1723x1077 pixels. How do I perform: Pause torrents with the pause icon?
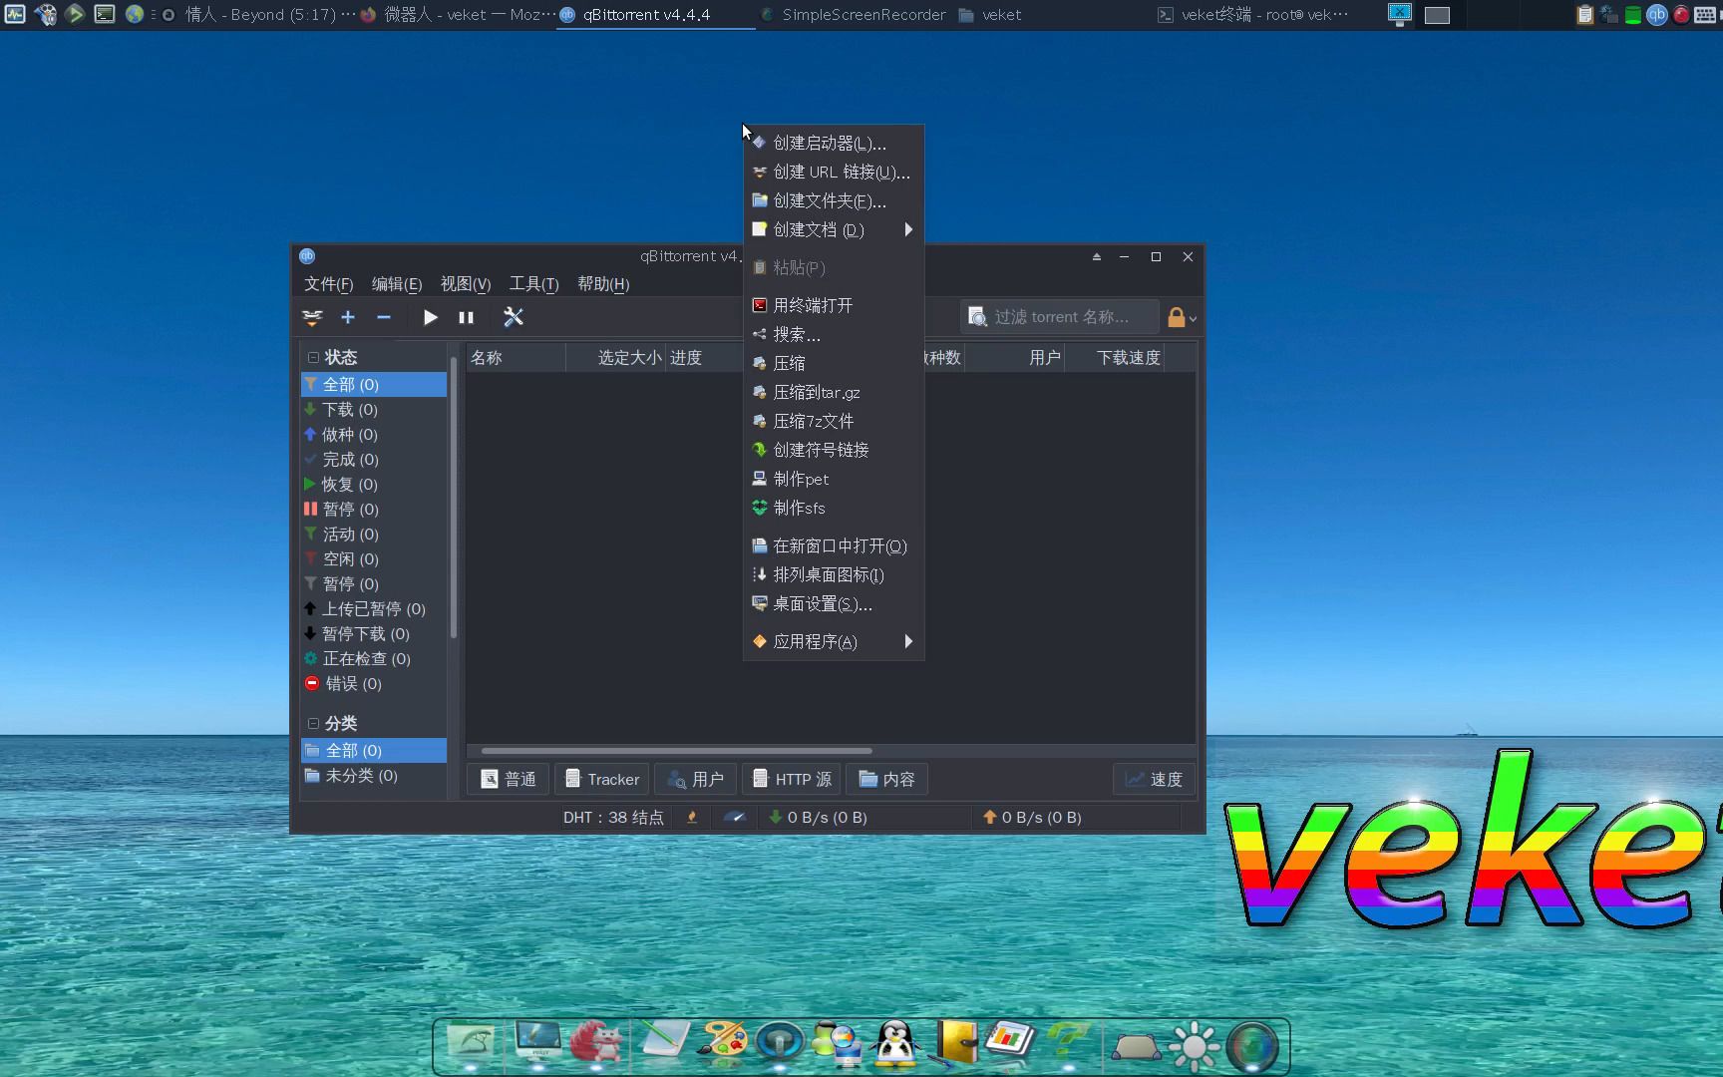(466, 317)
